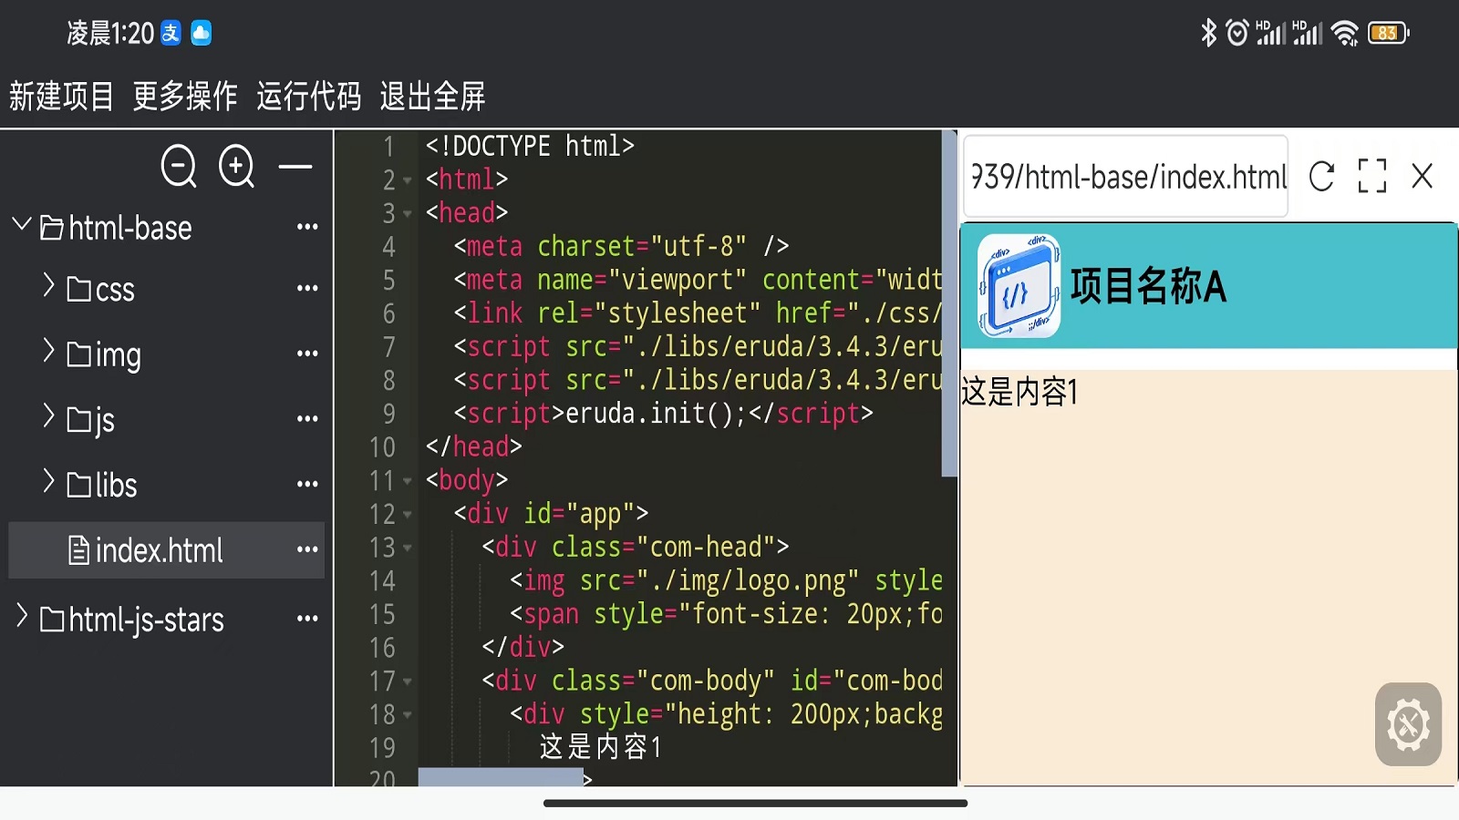Click the battery indicator showing 83
This screenshot has width=1459, height=820.
click(x=1388, y=33)
